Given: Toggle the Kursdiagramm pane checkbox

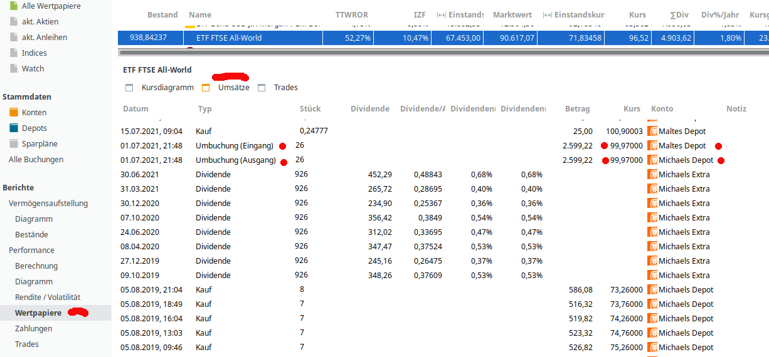Looking at the screenshot, I should tap(129, 88).
